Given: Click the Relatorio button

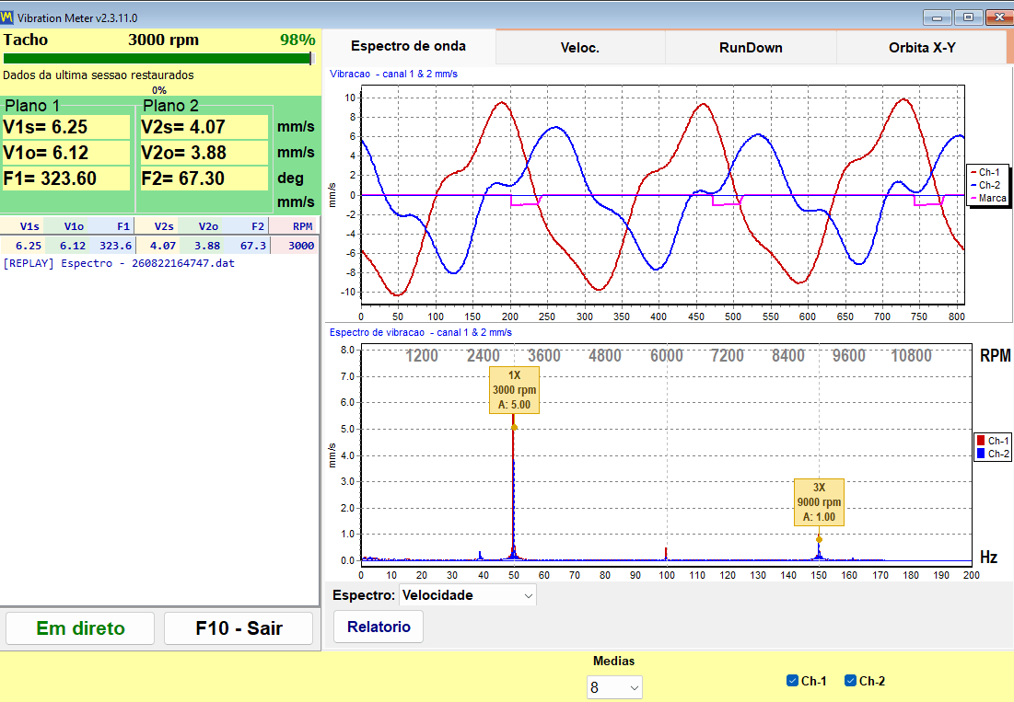Looking at the screenshot, I should [379, 627].
